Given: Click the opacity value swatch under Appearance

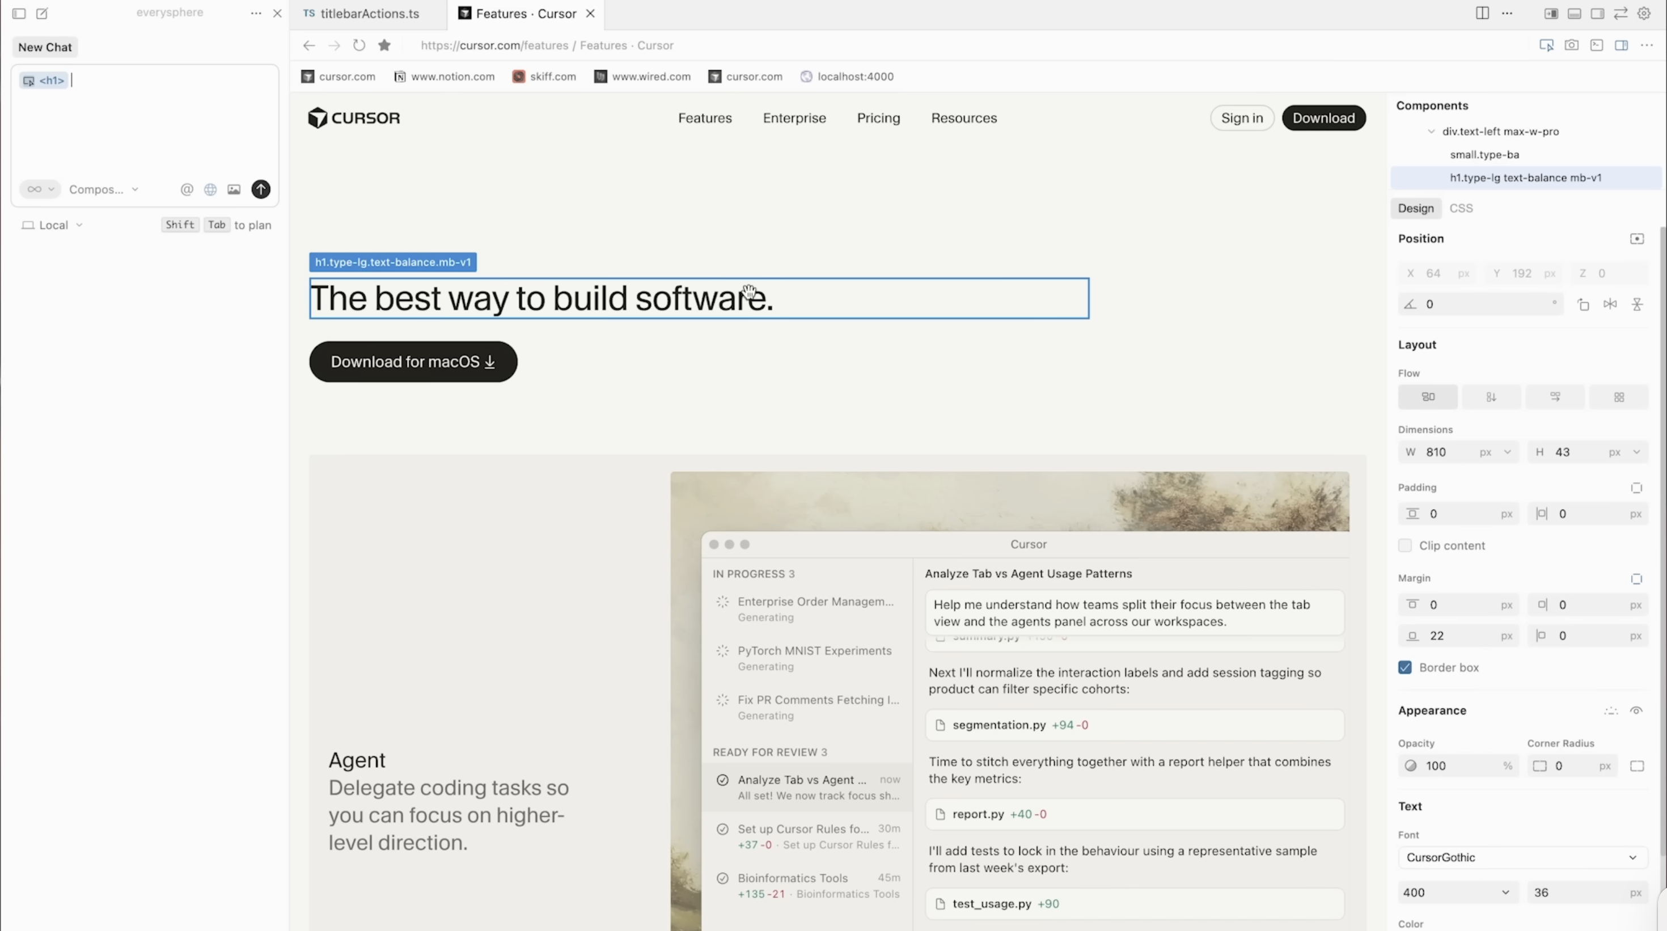Looking at the screenshot, I should coord(1411,765).
